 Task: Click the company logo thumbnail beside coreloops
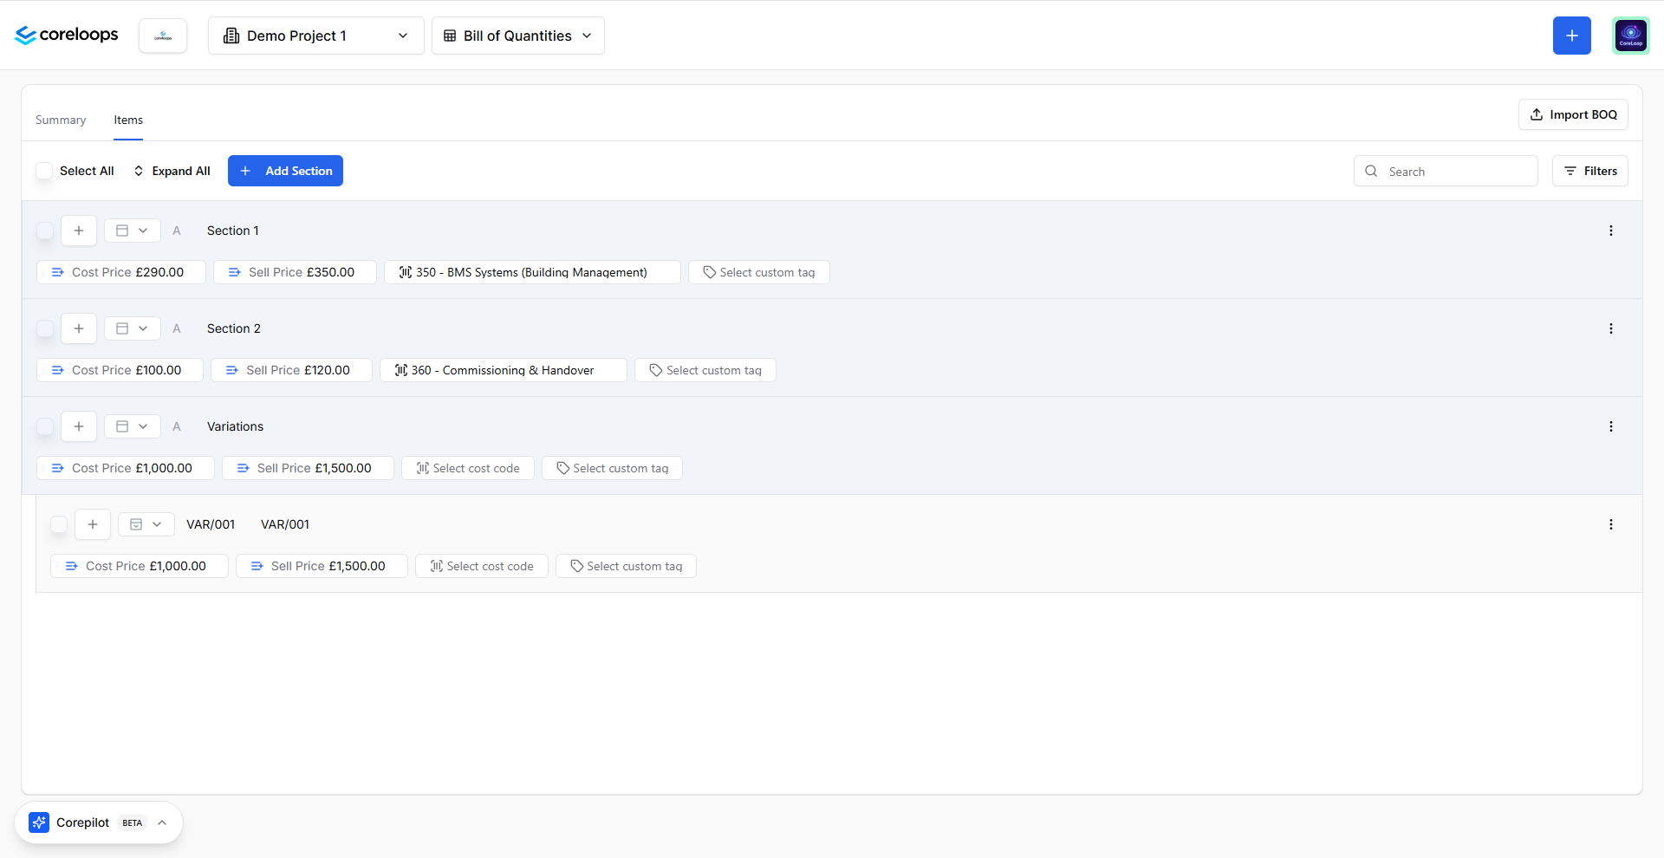163,36
